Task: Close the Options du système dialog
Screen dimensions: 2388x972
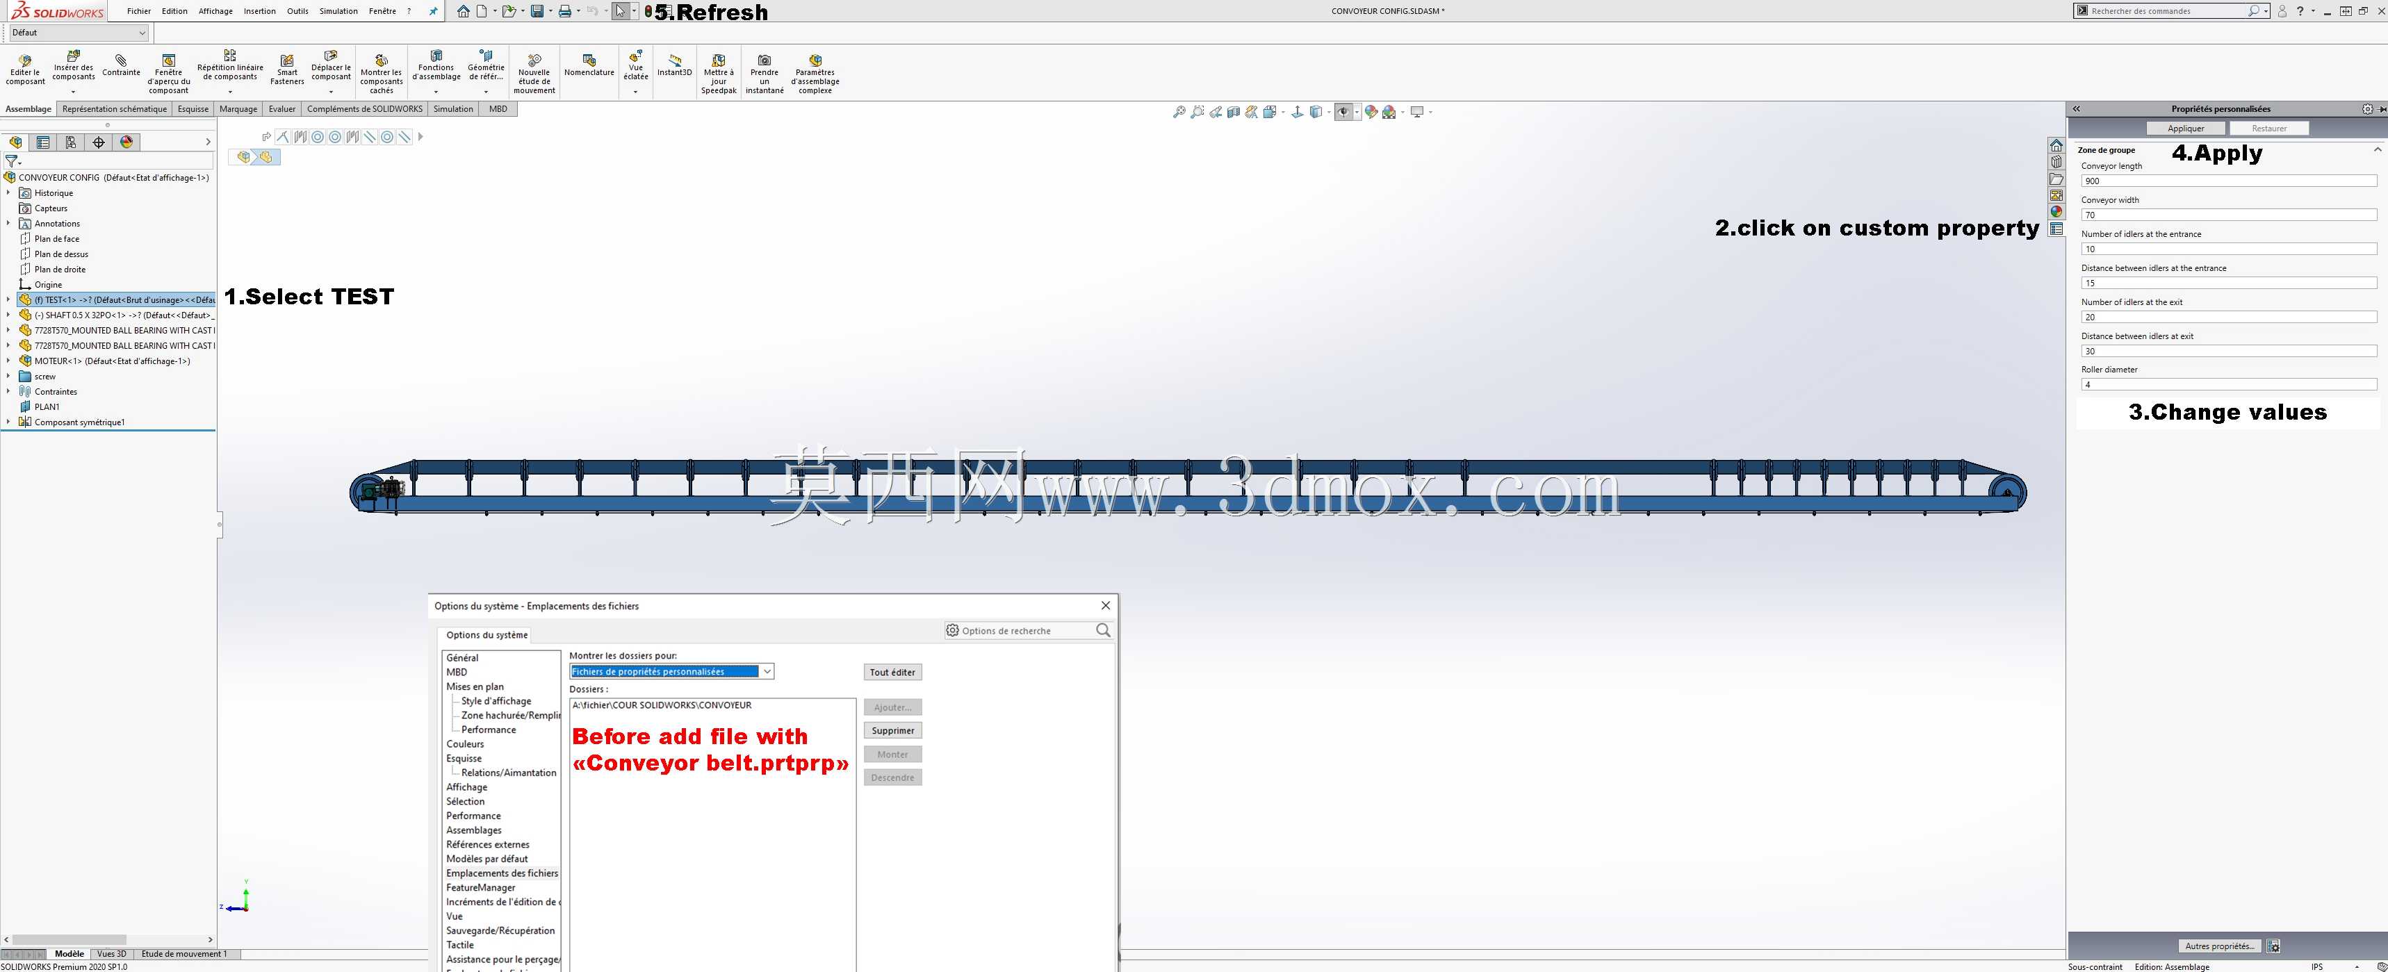Action: [1105, 605]
